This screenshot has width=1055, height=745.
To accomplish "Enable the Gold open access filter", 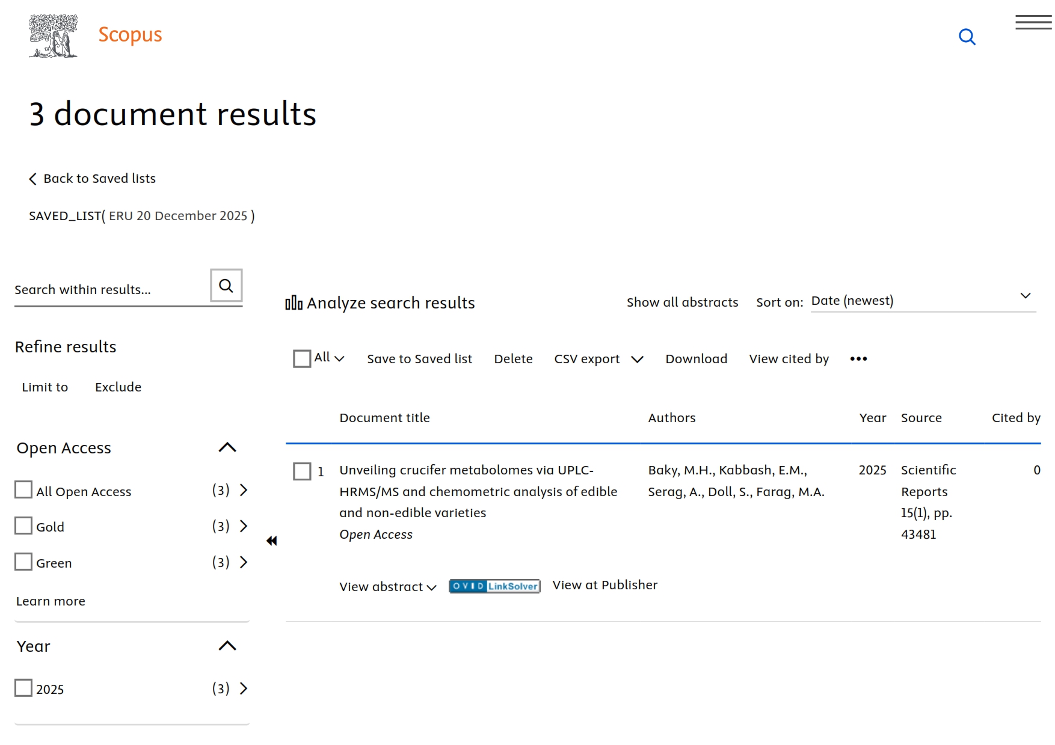I will point(23,526).
